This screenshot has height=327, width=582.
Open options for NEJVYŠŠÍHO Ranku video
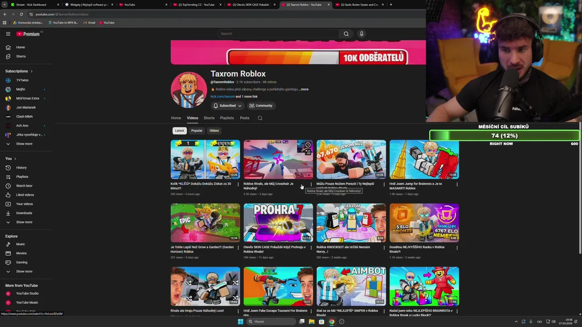point(457,248)
